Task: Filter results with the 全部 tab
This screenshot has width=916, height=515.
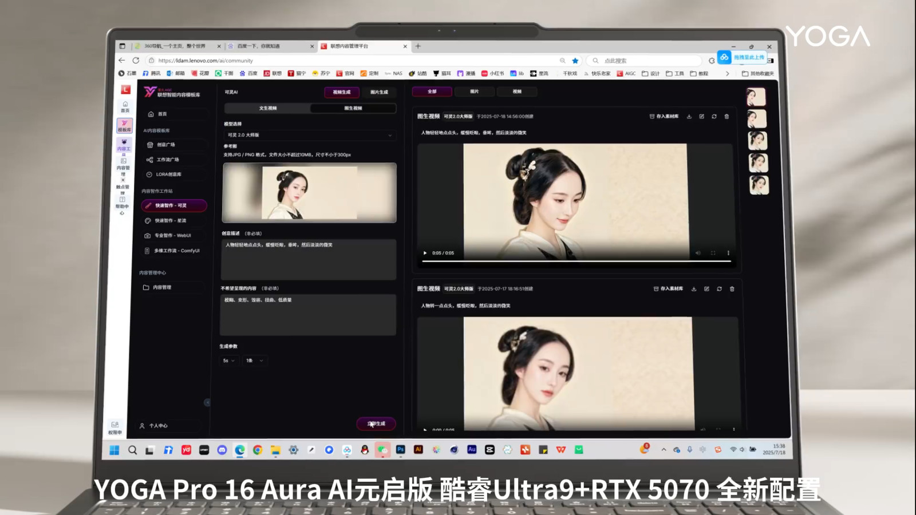Action: (432, 92)
